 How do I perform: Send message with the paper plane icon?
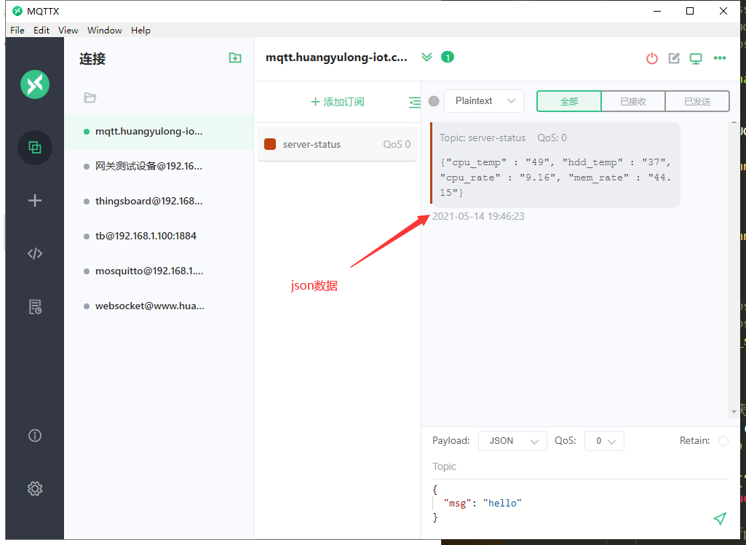click(719, 518)
